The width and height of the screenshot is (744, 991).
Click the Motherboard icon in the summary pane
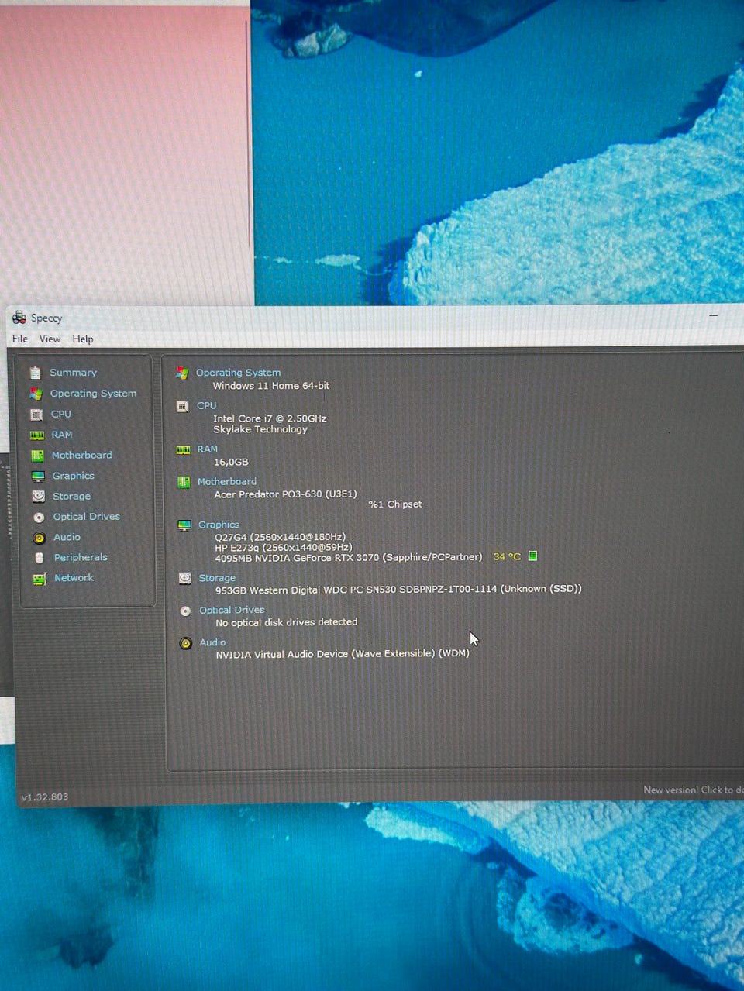coord(184,482)
